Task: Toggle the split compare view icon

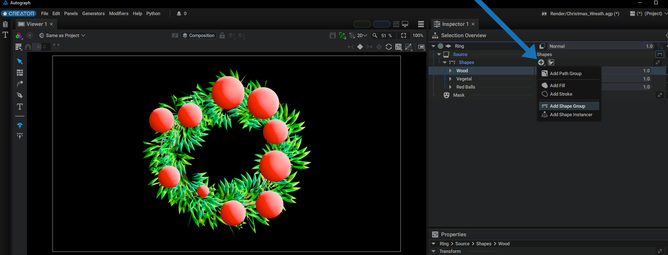Action: tap(175, 35)
